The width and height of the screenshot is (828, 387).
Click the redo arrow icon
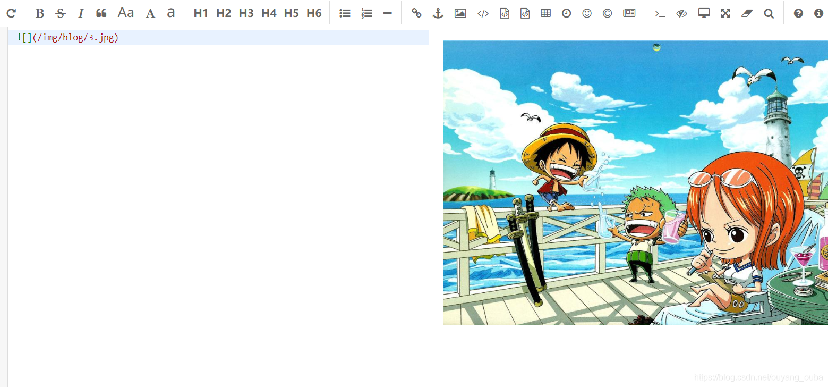pyautogui.click(x=11, y=13)
